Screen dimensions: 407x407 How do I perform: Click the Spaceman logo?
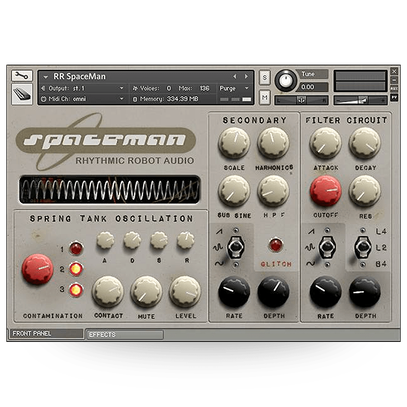click(x=106, y=142)
